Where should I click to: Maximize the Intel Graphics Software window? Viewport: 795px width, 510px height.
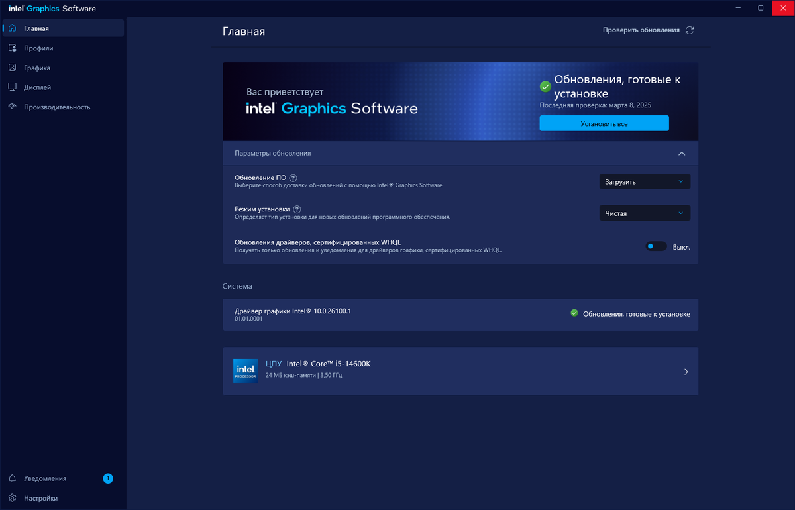pyautogui.click(x=761, y=8)
